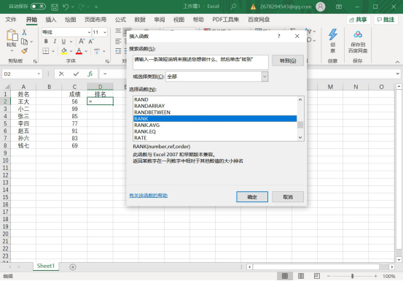Viewport: 403px width, 281px height.
Task: Switch to the PDF工具集 tab
Action: (226, 20)
